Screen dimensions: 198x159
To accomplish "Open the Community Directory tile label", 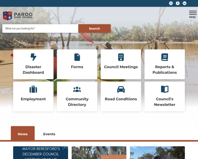I will (77, 102).
